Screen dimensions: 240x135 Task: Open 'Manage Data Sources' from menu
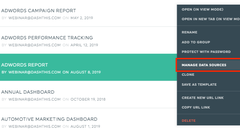coord(204,65)
